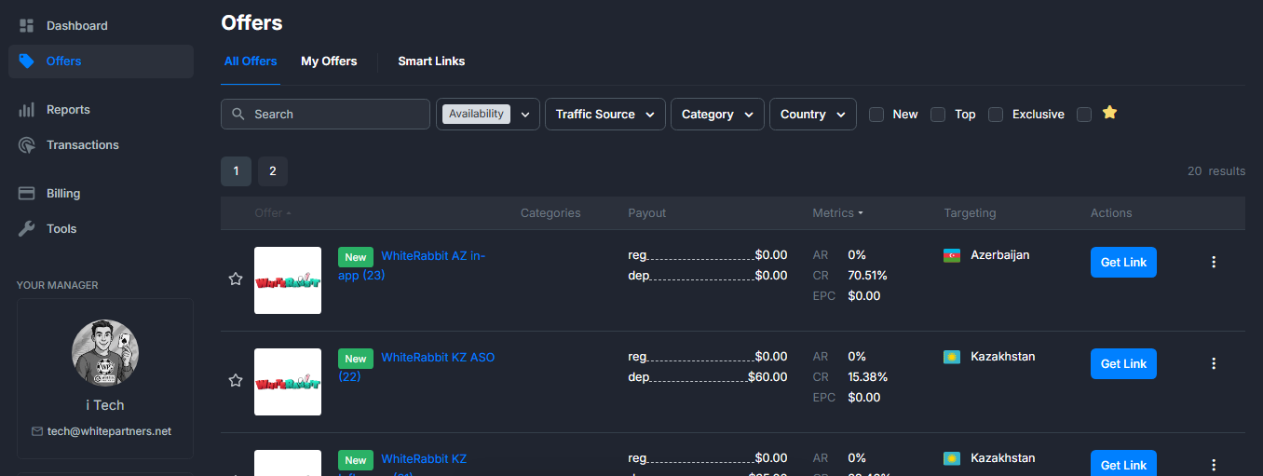Switch to the All Offers tab
Image resolution: width=1263 pixels, height=476 pixels.
point(251,61)
